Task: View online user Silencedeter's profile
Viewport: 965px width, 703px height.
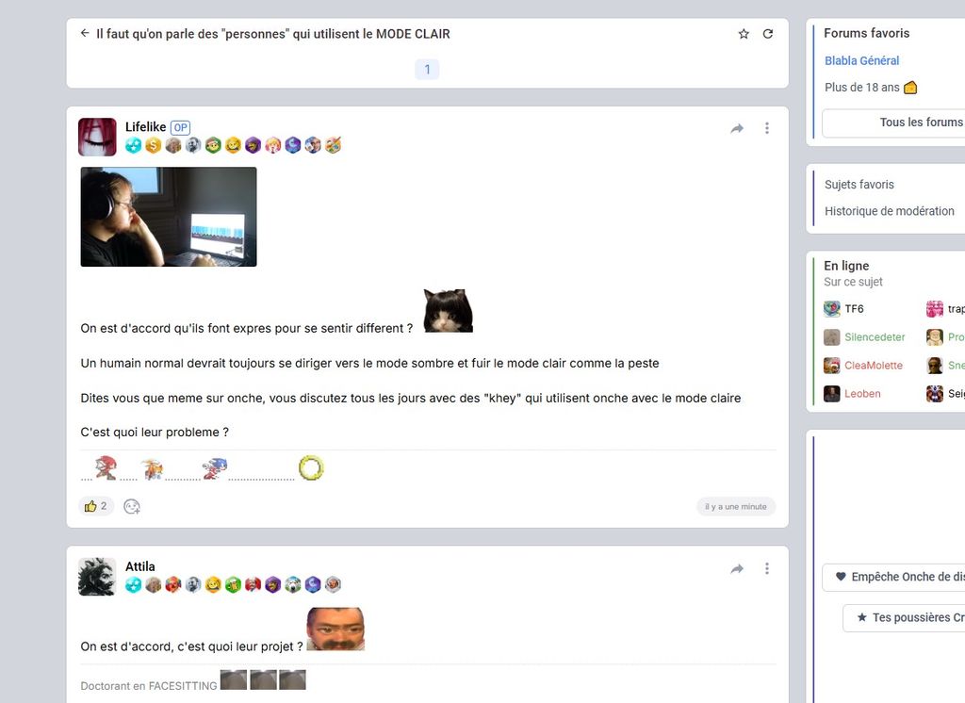Action: click(x=874, y=337)
